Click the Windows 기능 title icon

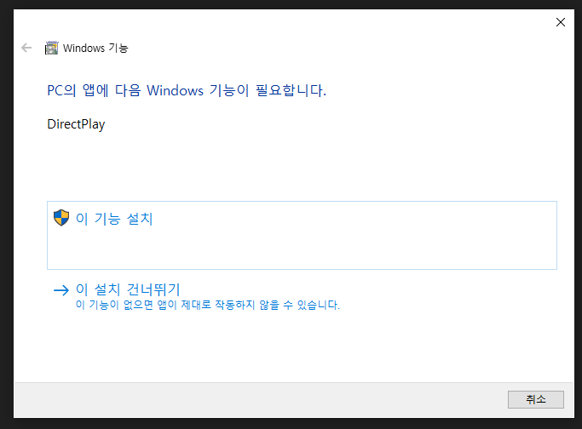tap(51, 48)
